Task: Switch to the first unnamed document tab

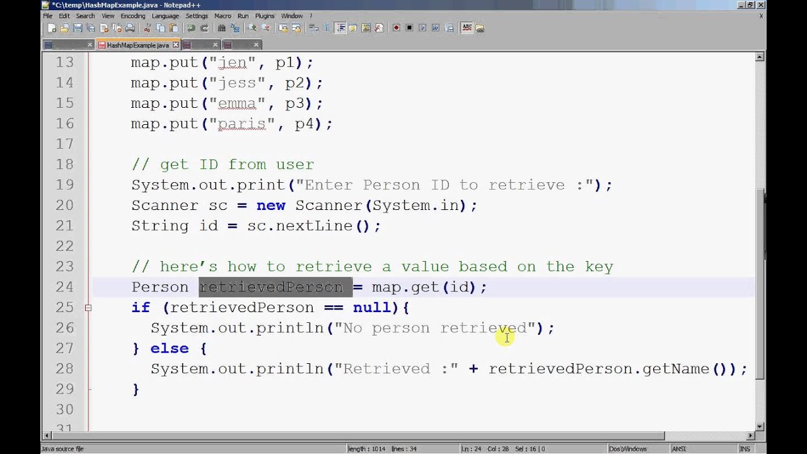Action: pos(68,45)
